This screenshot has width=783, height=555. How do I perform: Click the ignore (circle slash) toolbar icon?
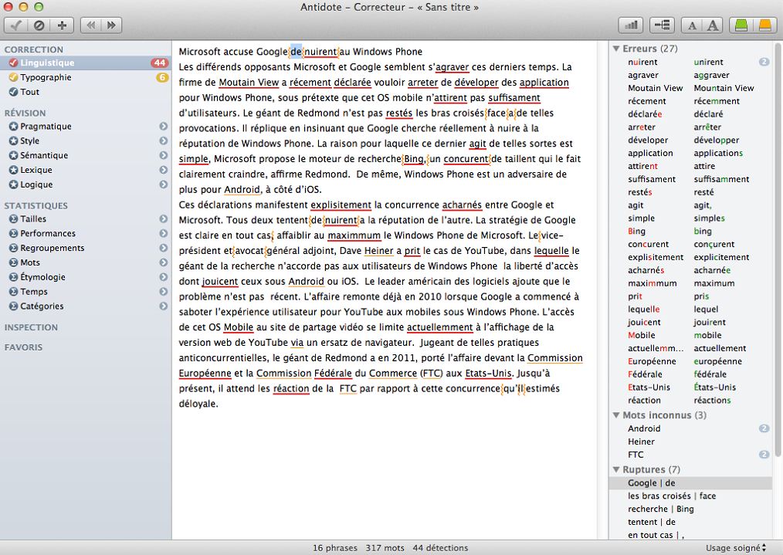[x=39, y=25]
